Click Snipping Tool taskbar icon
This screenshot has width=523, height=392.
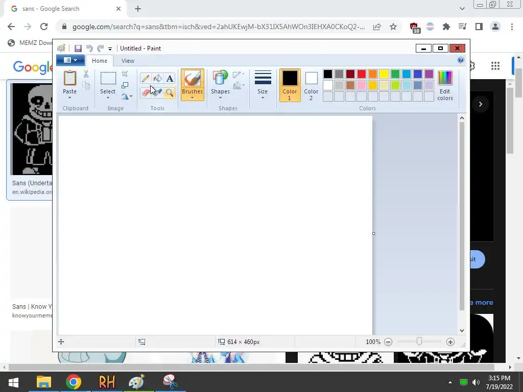pos(170,382)
